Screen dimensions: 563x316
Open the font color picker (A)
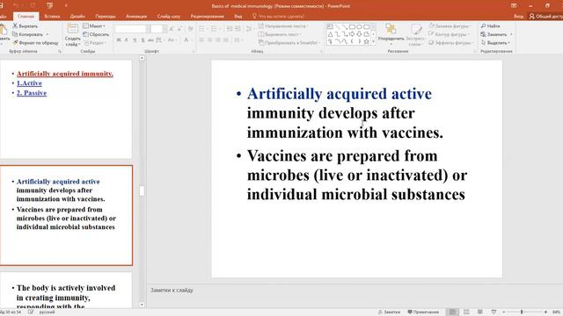[187, 40]
